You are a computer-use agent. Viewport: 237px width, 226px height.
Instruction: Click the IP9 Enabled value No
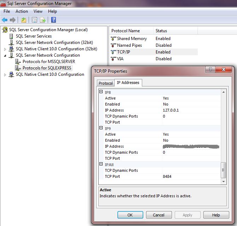[x=191, y=140]
